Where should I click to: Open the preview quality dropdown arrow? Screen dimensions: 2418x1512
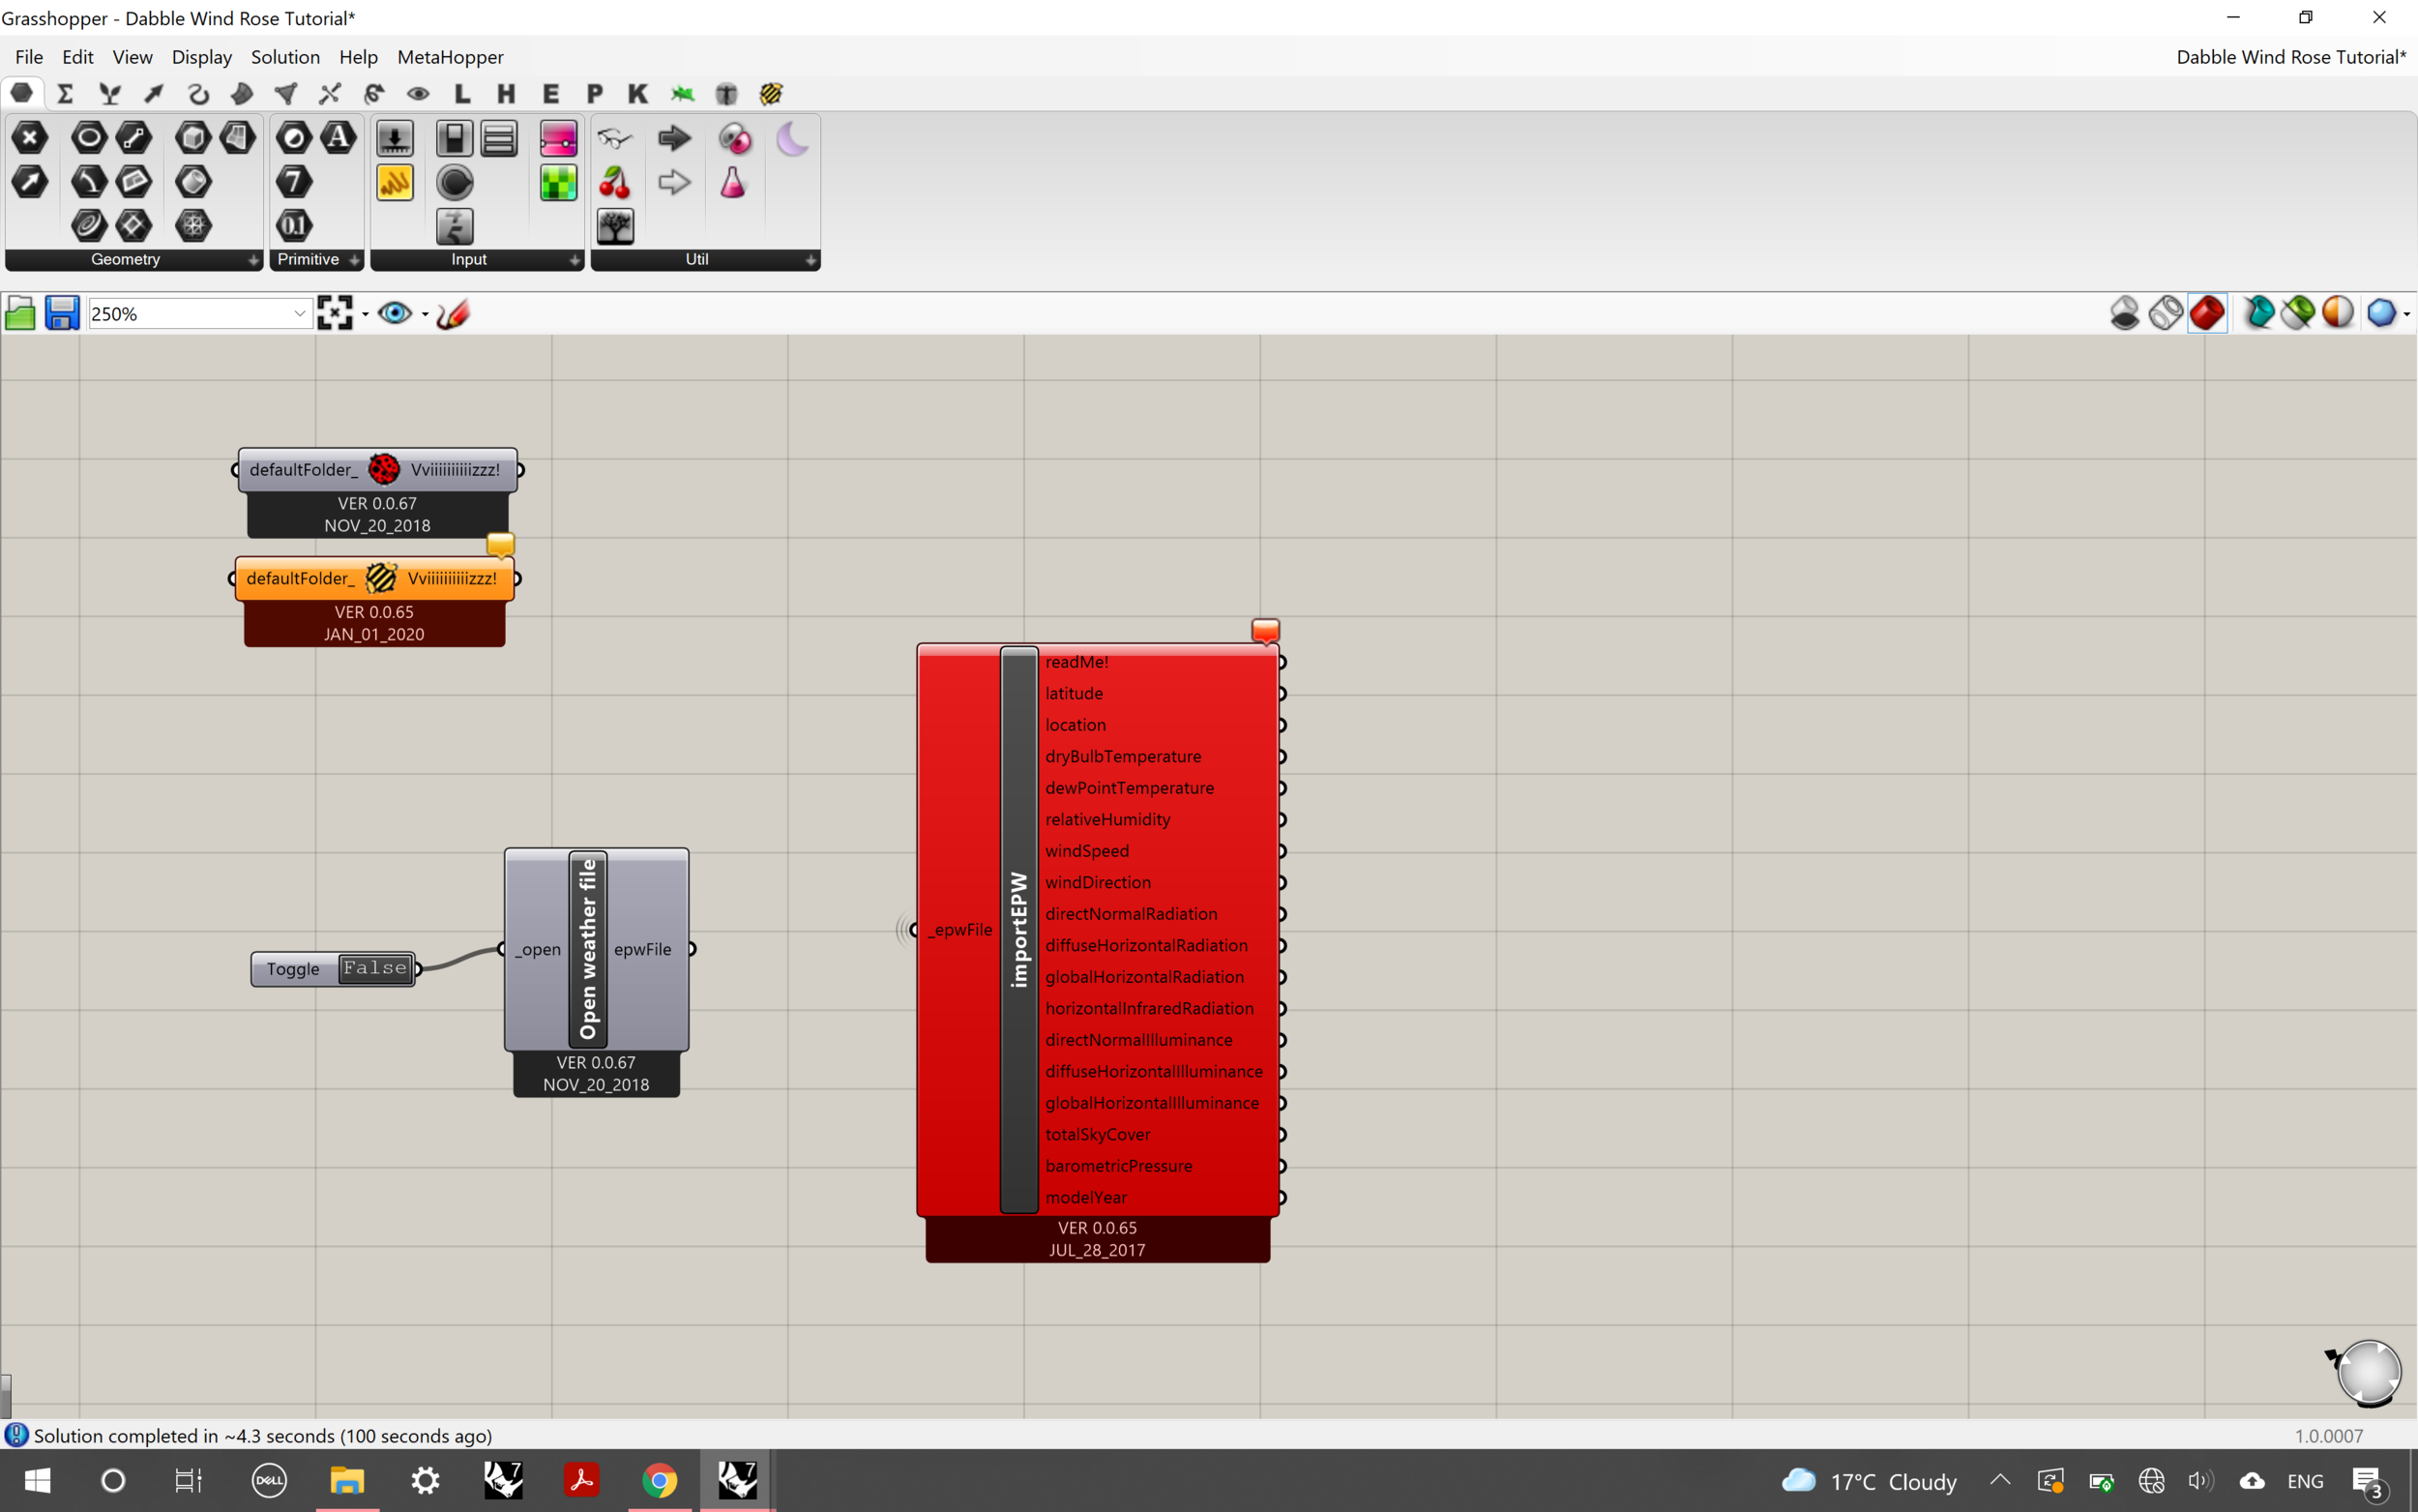click(2407, 314)
